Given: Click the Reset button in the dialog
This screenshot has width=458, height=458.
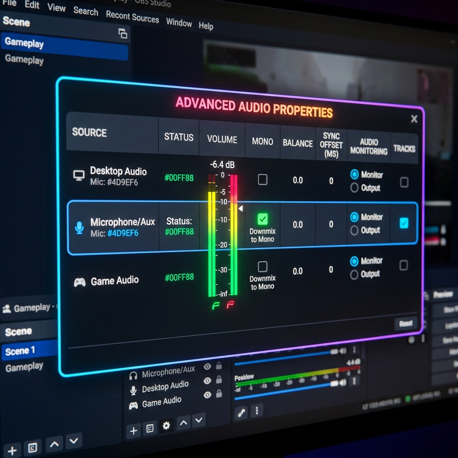Looking at the screenshot, I should 405,324.
